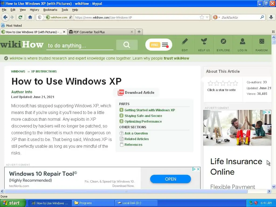Switch to Programs folder in taskbar

[93, 203]
